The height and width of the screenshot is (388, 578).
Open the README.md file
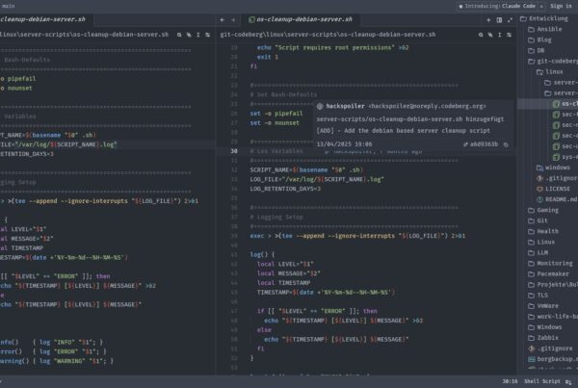coord(561,199)
